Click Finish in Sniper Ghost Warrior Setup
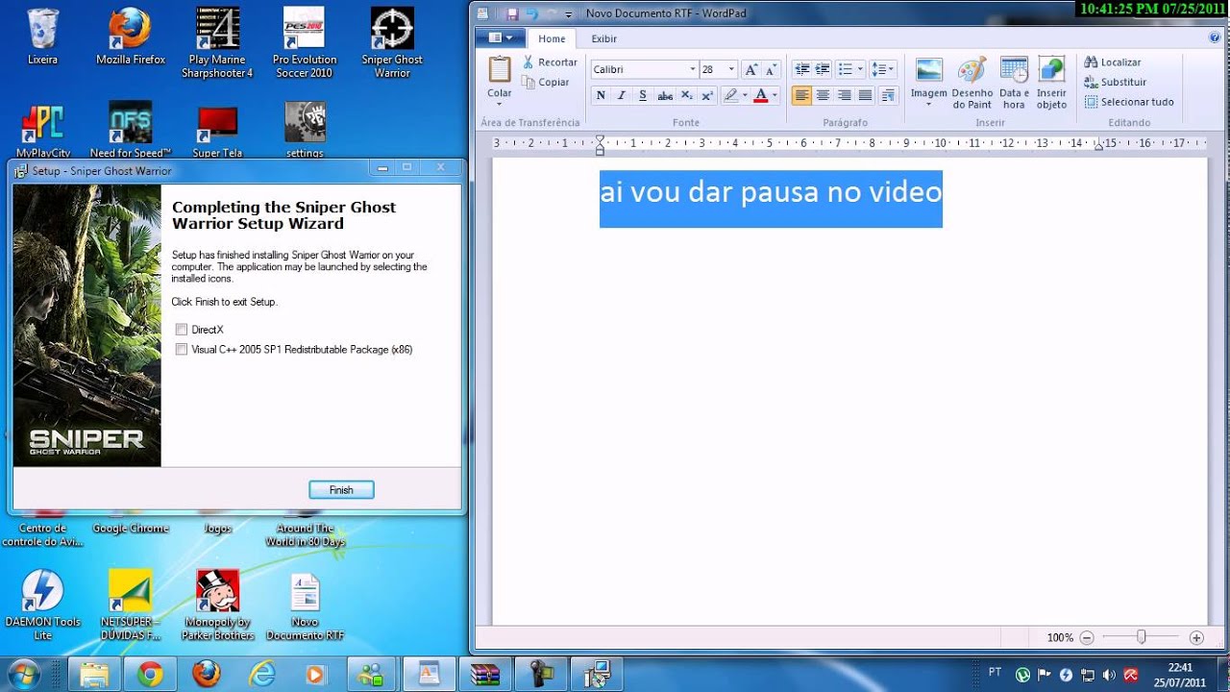Image resolution: width=1230 pixels, height=692 pixels. tap(341, 490)
